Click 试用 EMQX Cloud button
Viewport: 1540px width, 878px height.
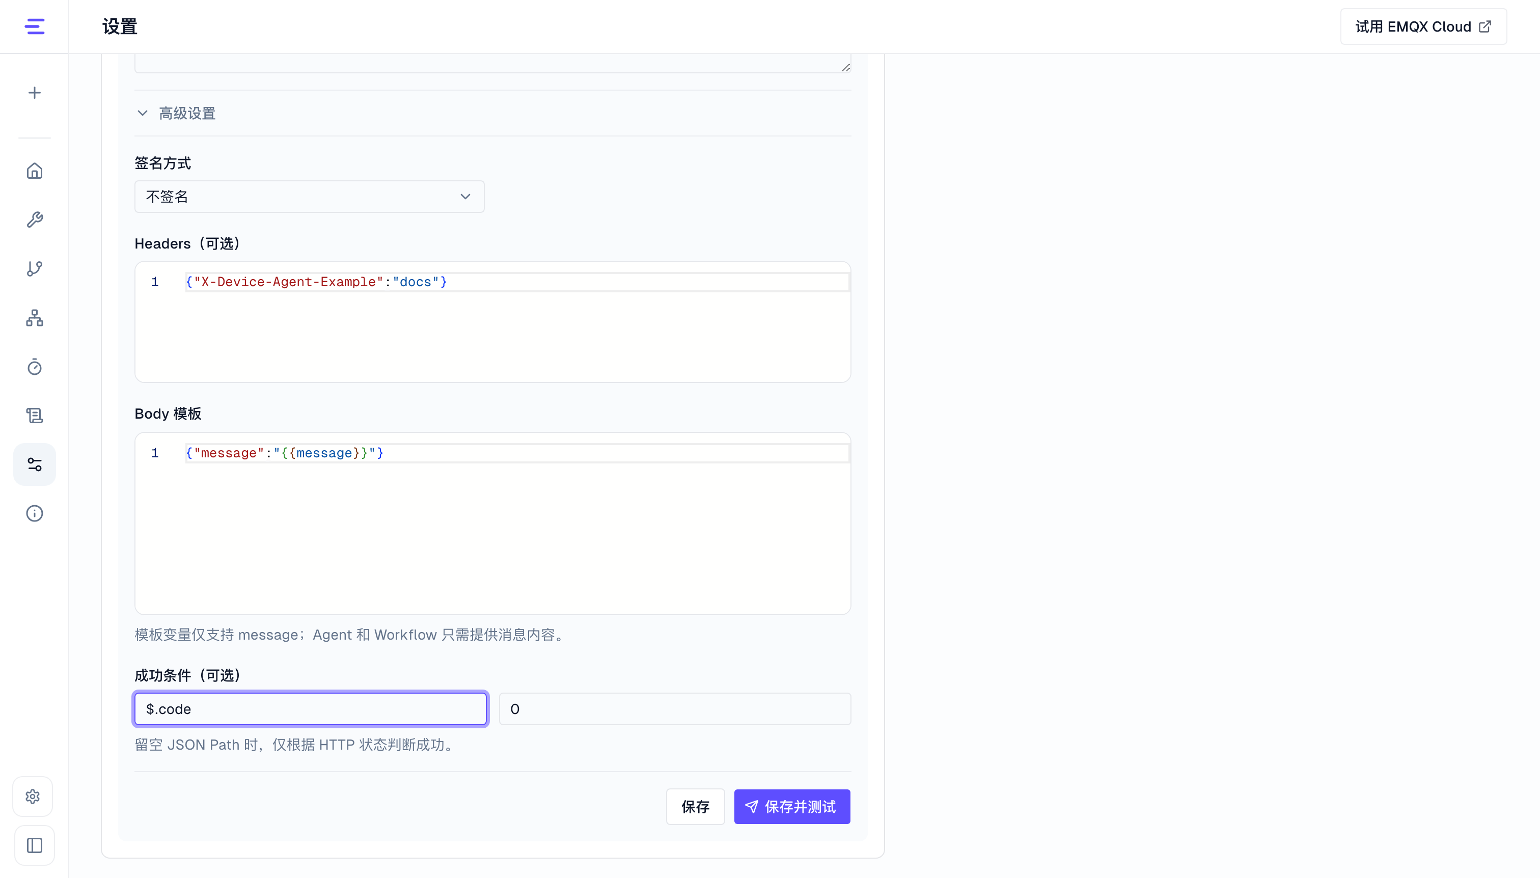1423,26
